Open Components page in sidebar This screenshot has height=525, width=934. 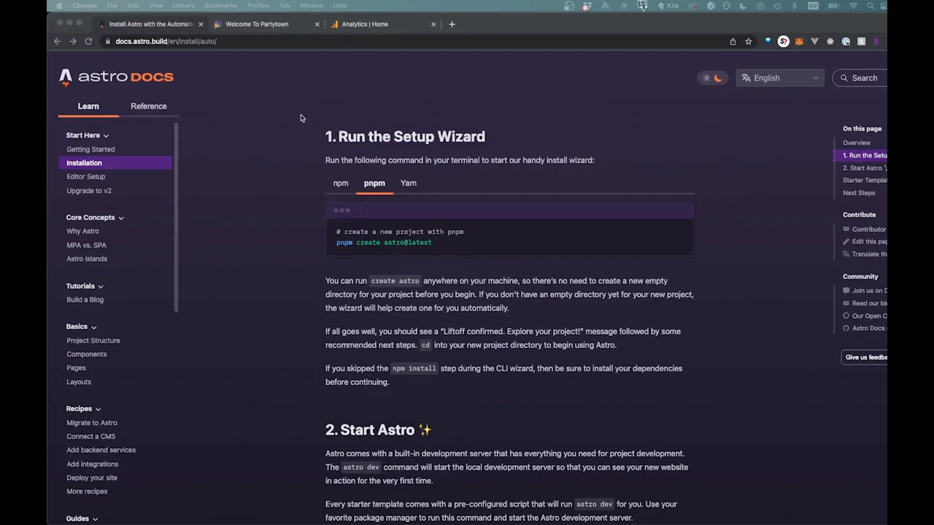click(x=86, y=354)
